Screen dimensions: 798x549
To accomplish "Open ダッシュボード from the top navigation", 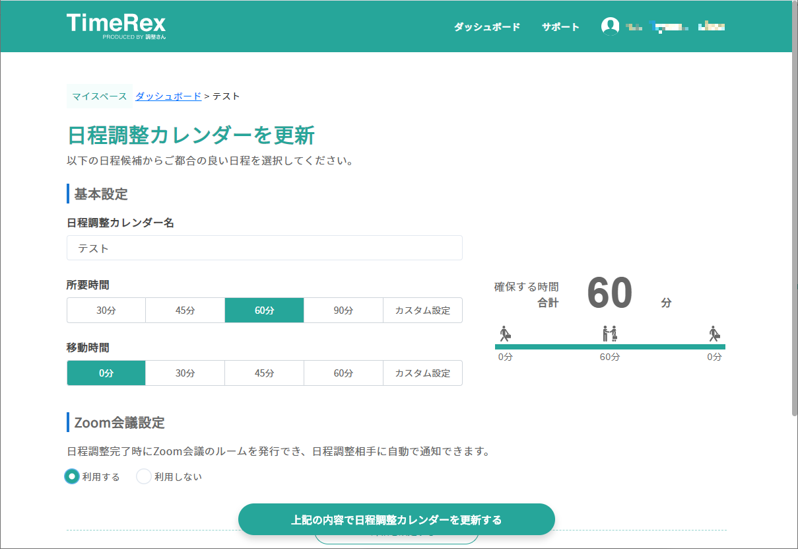I will pyautogui.click(x=486, y=26).
